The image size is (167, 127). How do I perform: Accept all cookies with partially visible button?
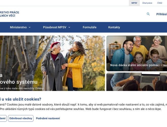pos(3,118)
